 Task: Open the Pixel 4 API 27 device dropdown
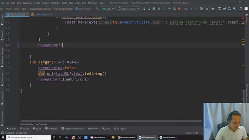click(129, 9)
